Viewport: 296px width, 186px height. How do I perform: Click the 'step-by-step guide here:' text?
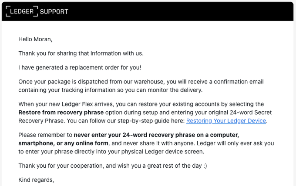coord(151,121)
